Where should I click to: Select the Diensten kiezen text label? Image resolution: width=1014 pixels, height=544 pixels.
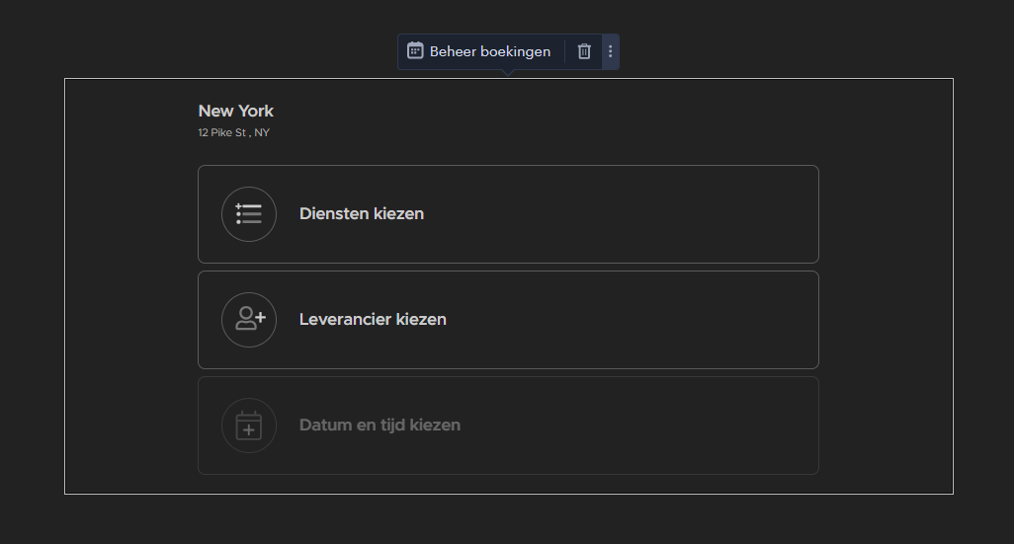coord(362,214)
